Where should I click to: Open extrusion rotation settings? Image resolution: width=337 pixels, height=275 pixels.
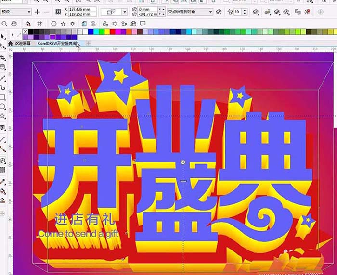point(256,12)
